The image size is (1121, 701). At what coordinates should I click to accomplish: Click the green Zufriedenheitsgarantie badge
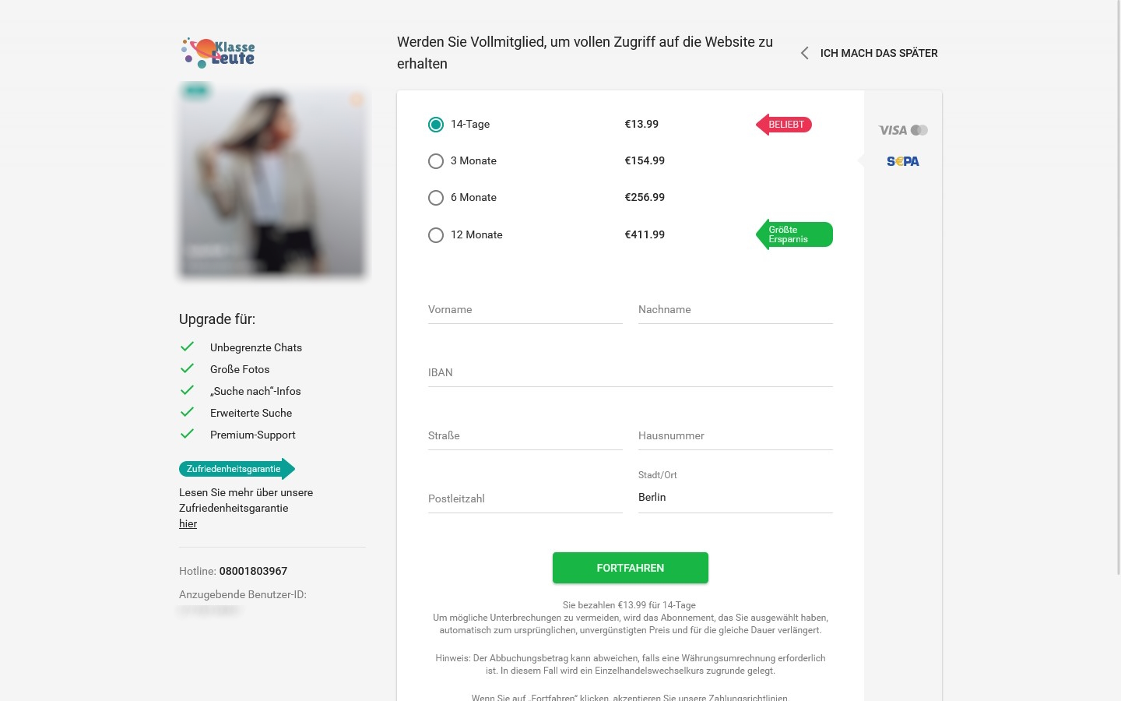[x=234, y=469]
